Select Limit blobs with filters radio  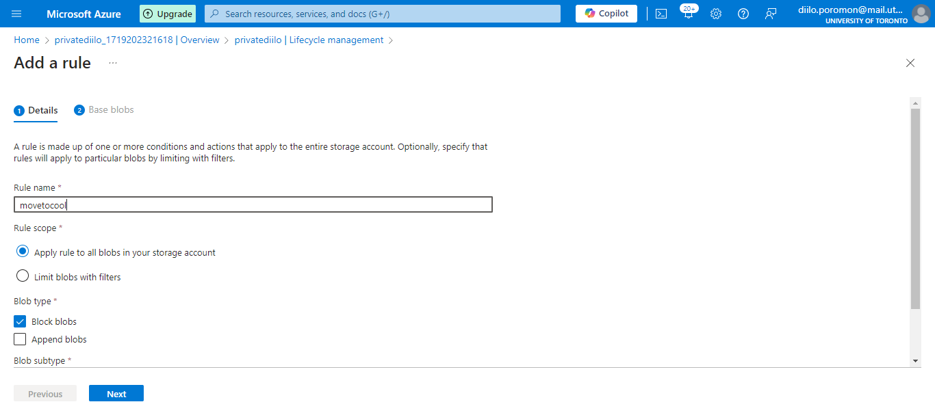coord(23,276)
